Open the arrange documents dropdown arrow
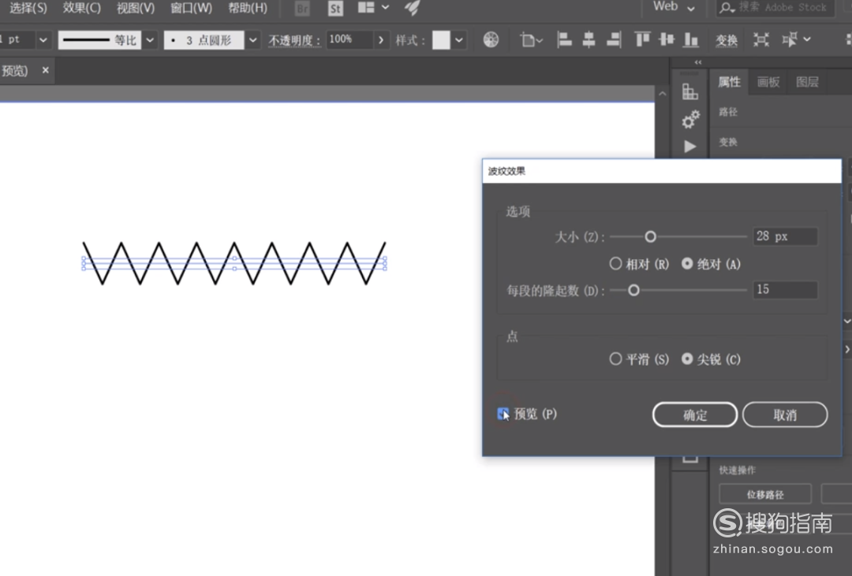This screenshot has width=852, height=576. pyautogui.click(x=385, y=7)
